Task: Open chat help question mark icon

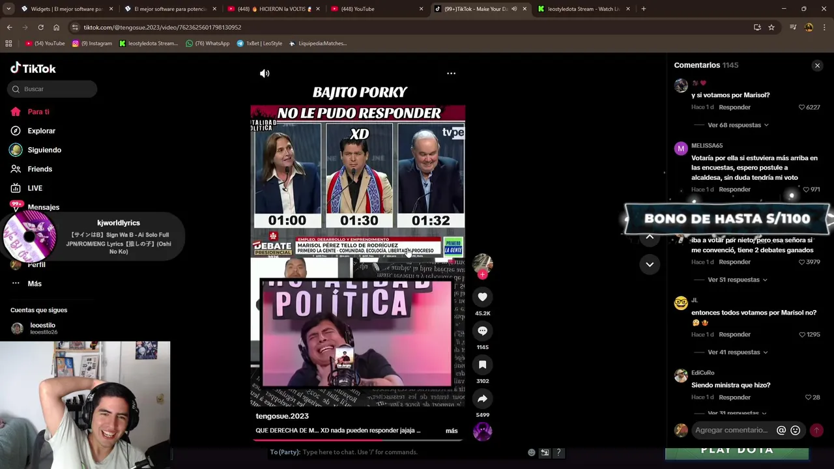Action: point(558,452)
